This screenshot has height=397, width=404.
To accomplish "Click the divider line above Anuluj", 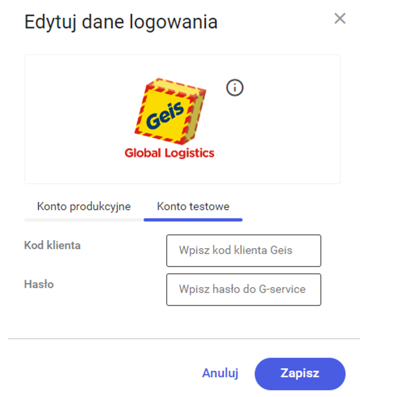I will pos(184,339).
